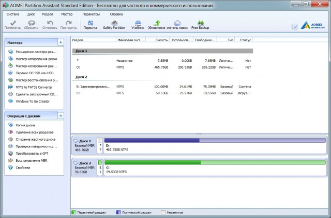Open the Мастер menu
Screen dimensions: 331x218
67,14
